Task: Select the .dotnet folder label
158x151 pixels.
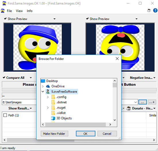Action: click(x=61, y=102)
